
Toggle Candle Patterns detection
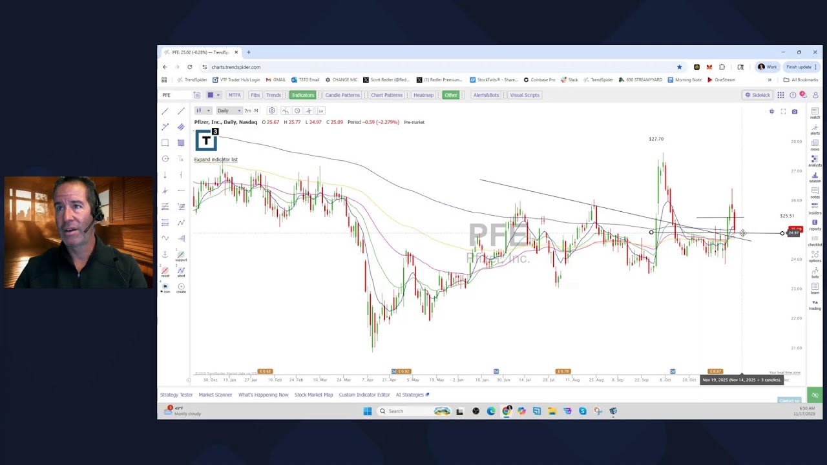(x=342, y=95)
